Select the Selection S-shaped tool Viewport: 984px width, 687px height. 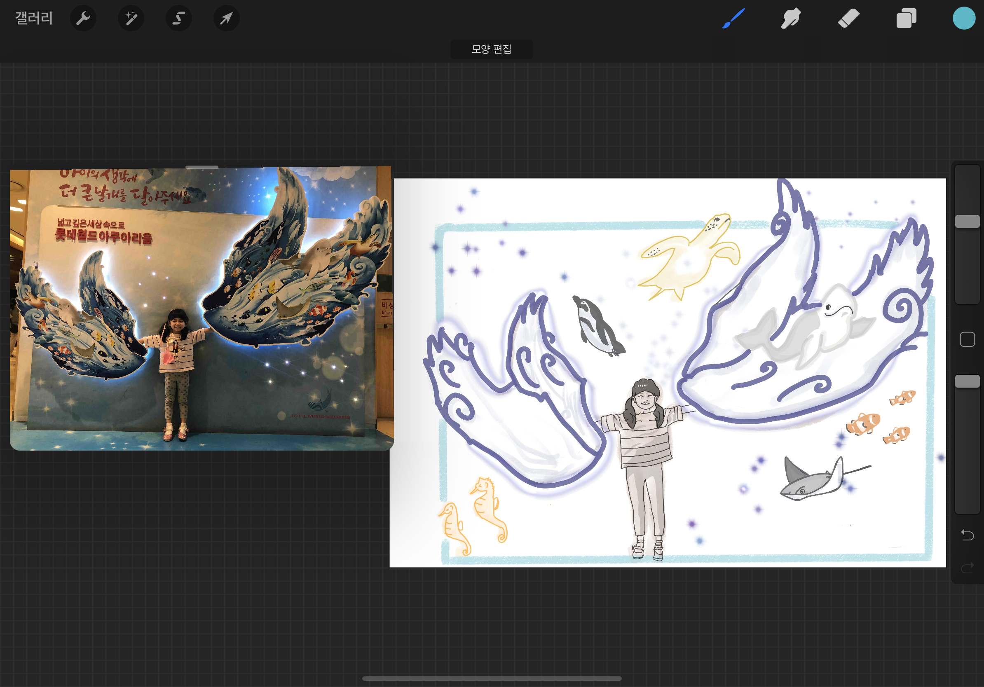(179, 19)
